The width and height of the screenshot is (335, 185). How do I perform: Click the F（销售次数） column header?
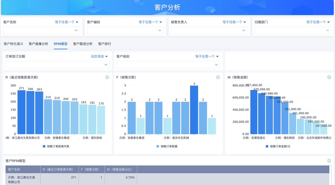(x=92, y=169)
